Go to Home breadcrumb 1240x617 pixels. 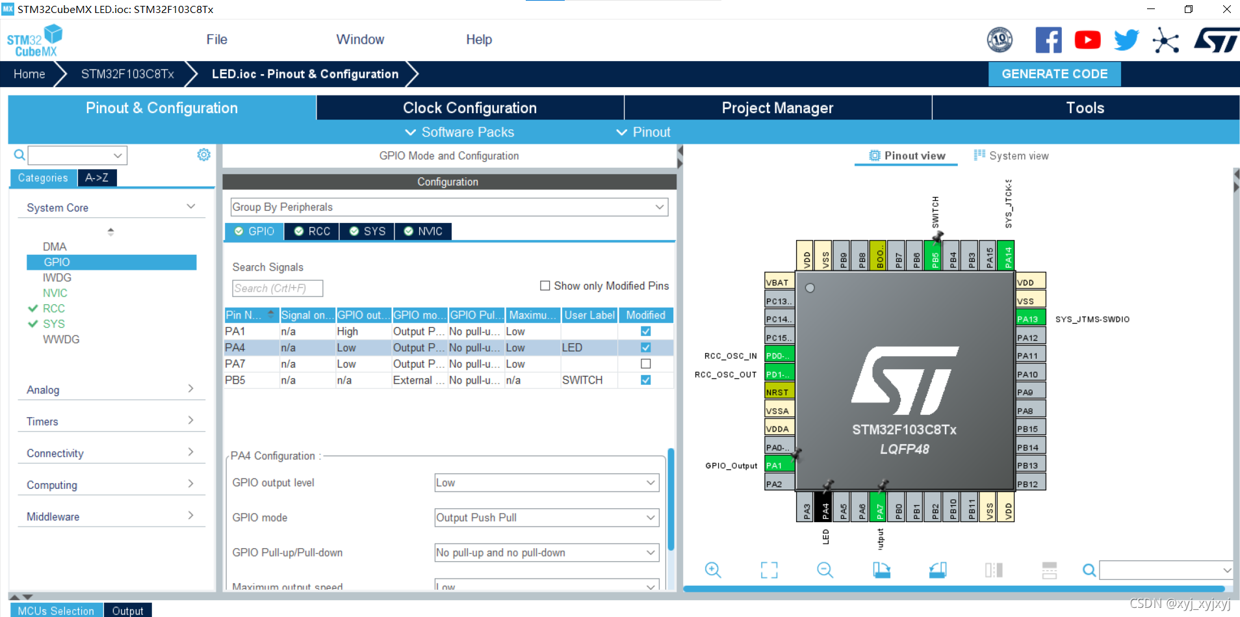(x=29, y=74)
